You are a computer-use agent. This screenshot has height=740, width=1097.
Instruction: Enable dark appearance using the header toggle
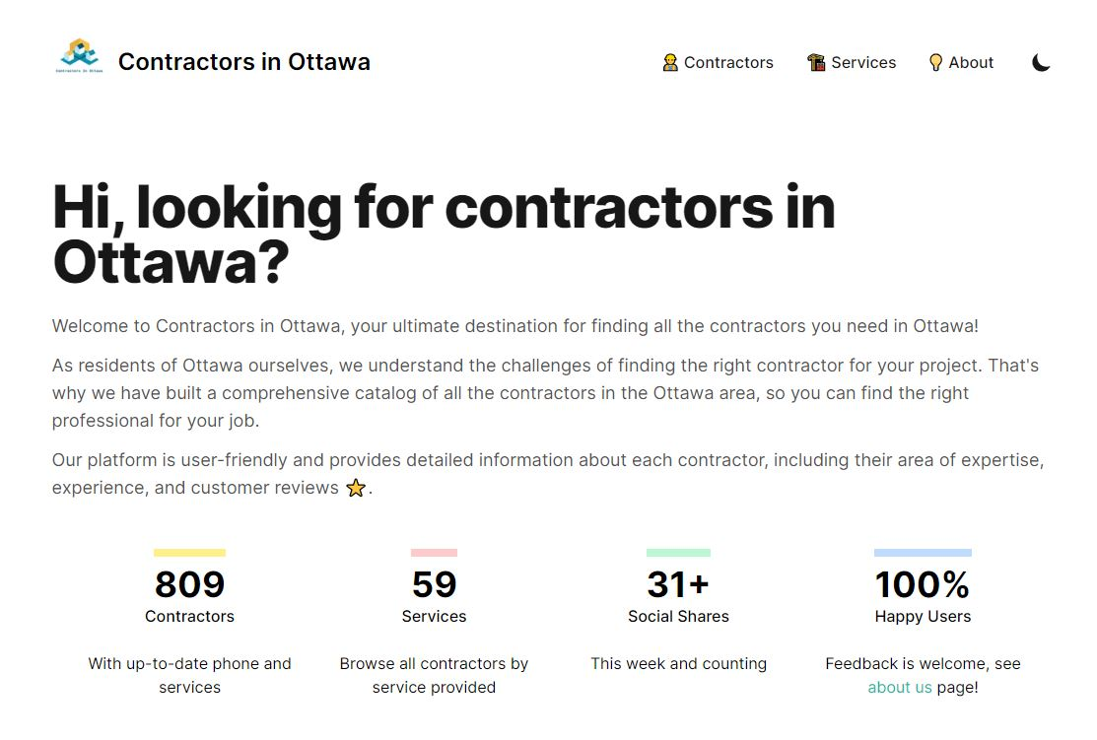point(1041,62)
